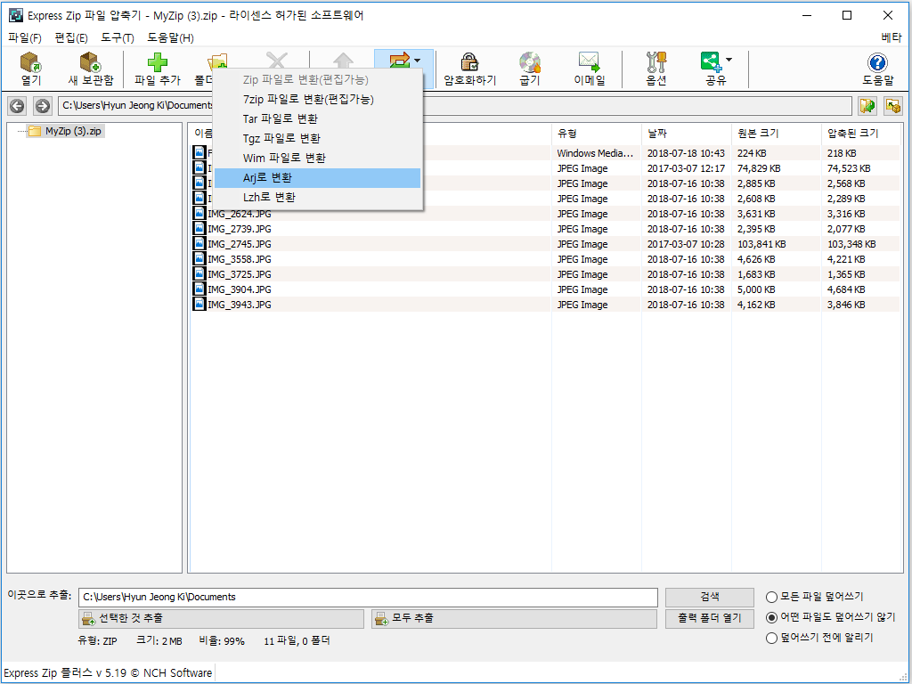Click the 굽기 disc burn icon
Viewport: 912px width, 684px height.
pyautogui.click(x=530, y=62)
